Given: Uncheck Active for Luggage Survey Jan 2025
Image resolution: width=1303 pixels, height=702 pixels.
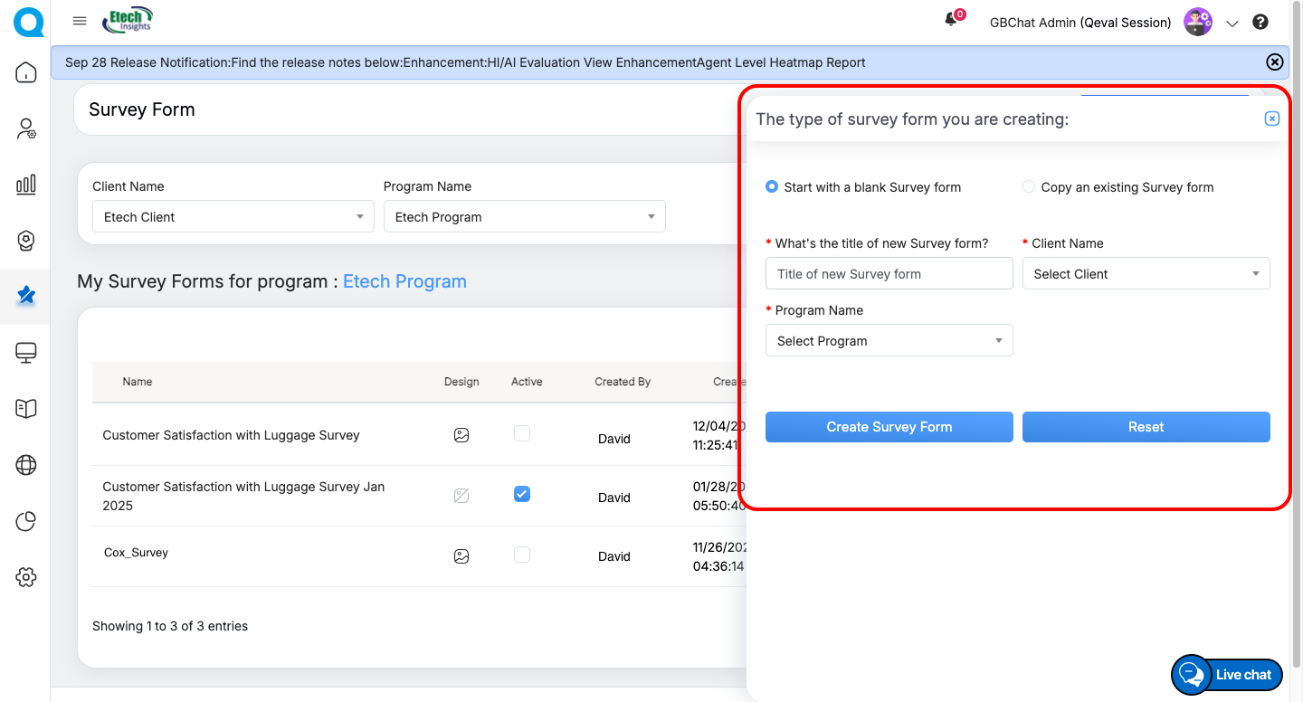Looking at the screenshot, I should click(522, 494).
